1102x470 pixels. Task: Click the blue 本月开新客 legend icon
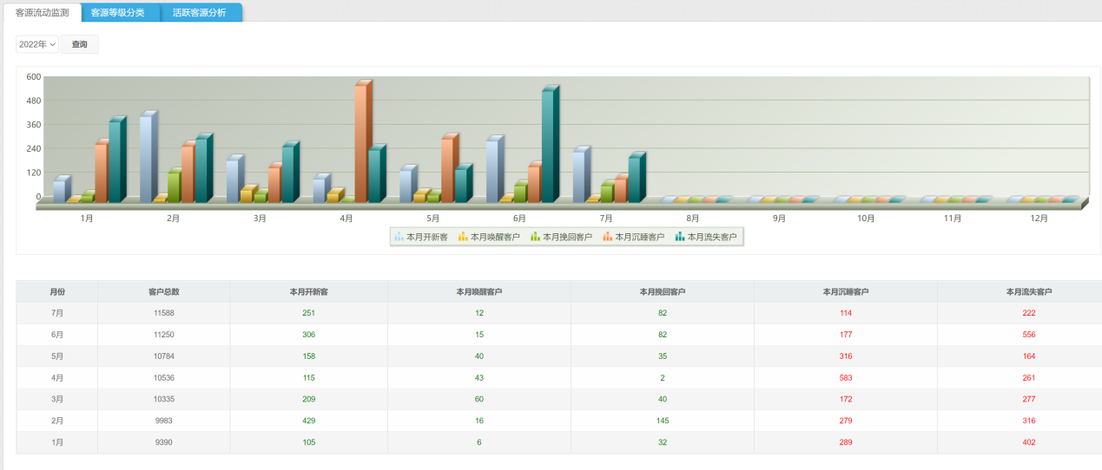pyautogui.click(x=399, y=237)
